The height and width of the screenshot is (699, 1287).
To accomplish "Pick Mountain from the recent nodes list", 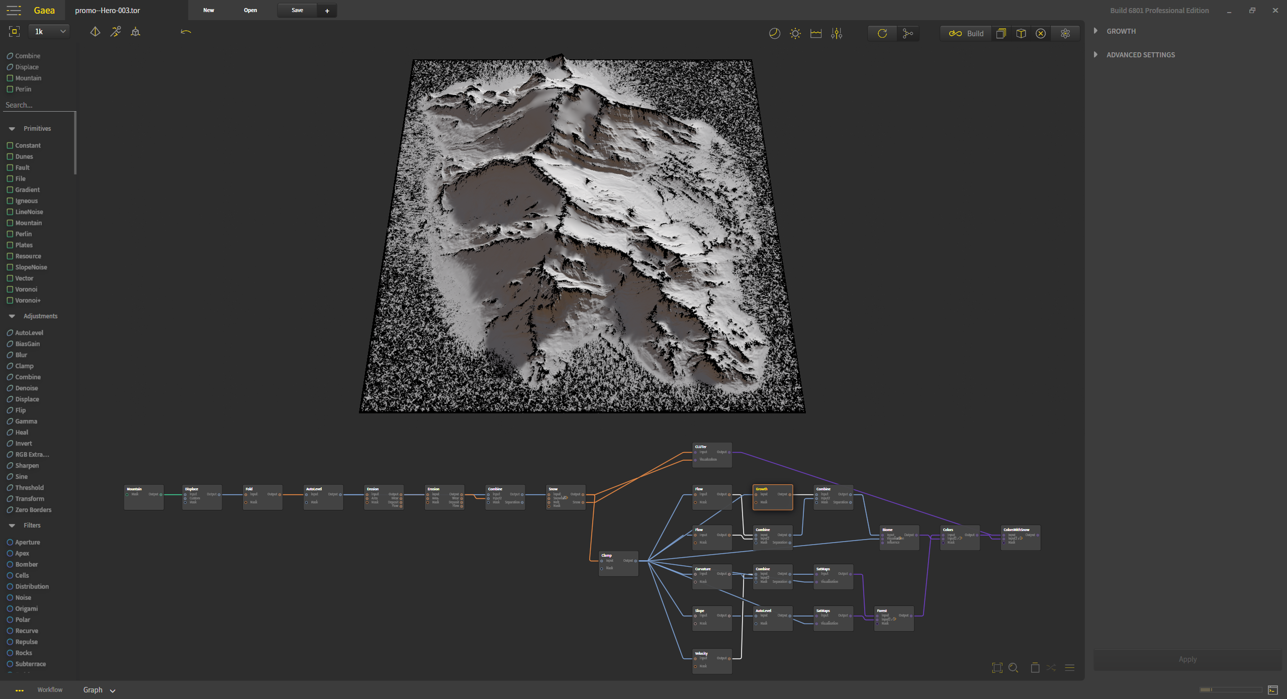I will tap(24, 78).
